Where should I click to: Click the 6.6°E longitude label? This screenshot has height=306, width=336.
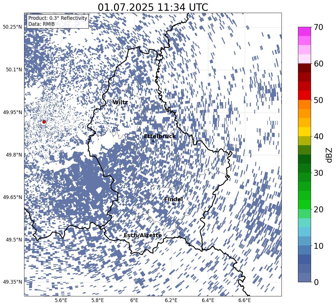pos(245,300)
